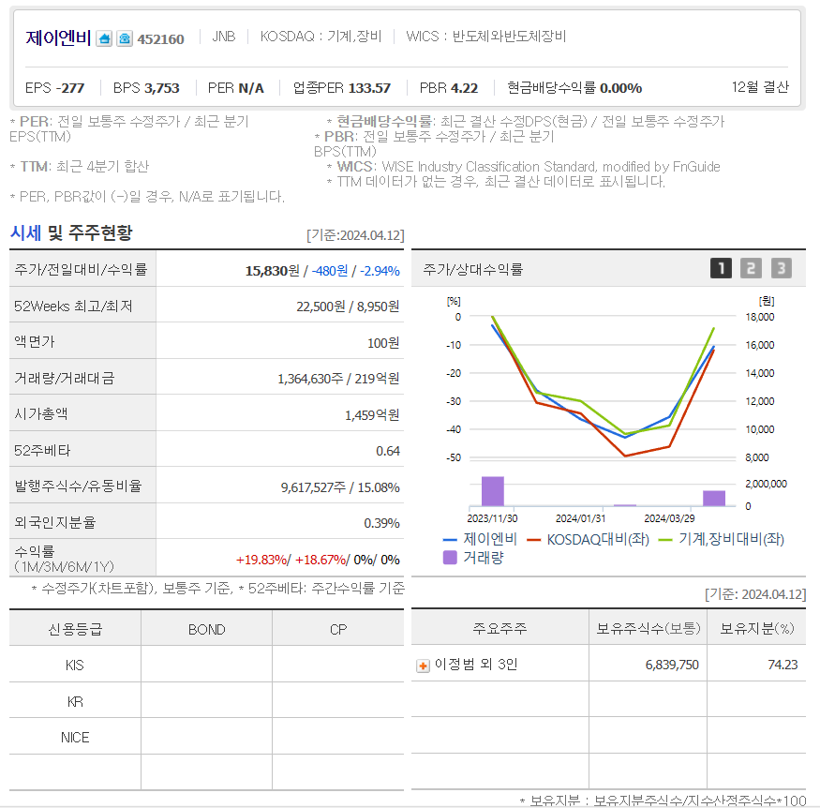820x808 pixels.
Task: Click 52주베타 0.64 value
Action: [x=388, y=451]
